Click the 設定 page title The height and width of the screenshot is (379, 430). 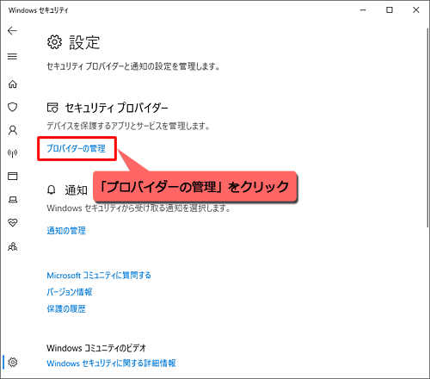(84, 42)
